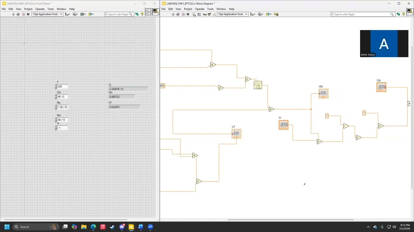The image size is (414, 232).
Task: Open Align Objects menu in Block Diagram
Action: coord(253,14)
